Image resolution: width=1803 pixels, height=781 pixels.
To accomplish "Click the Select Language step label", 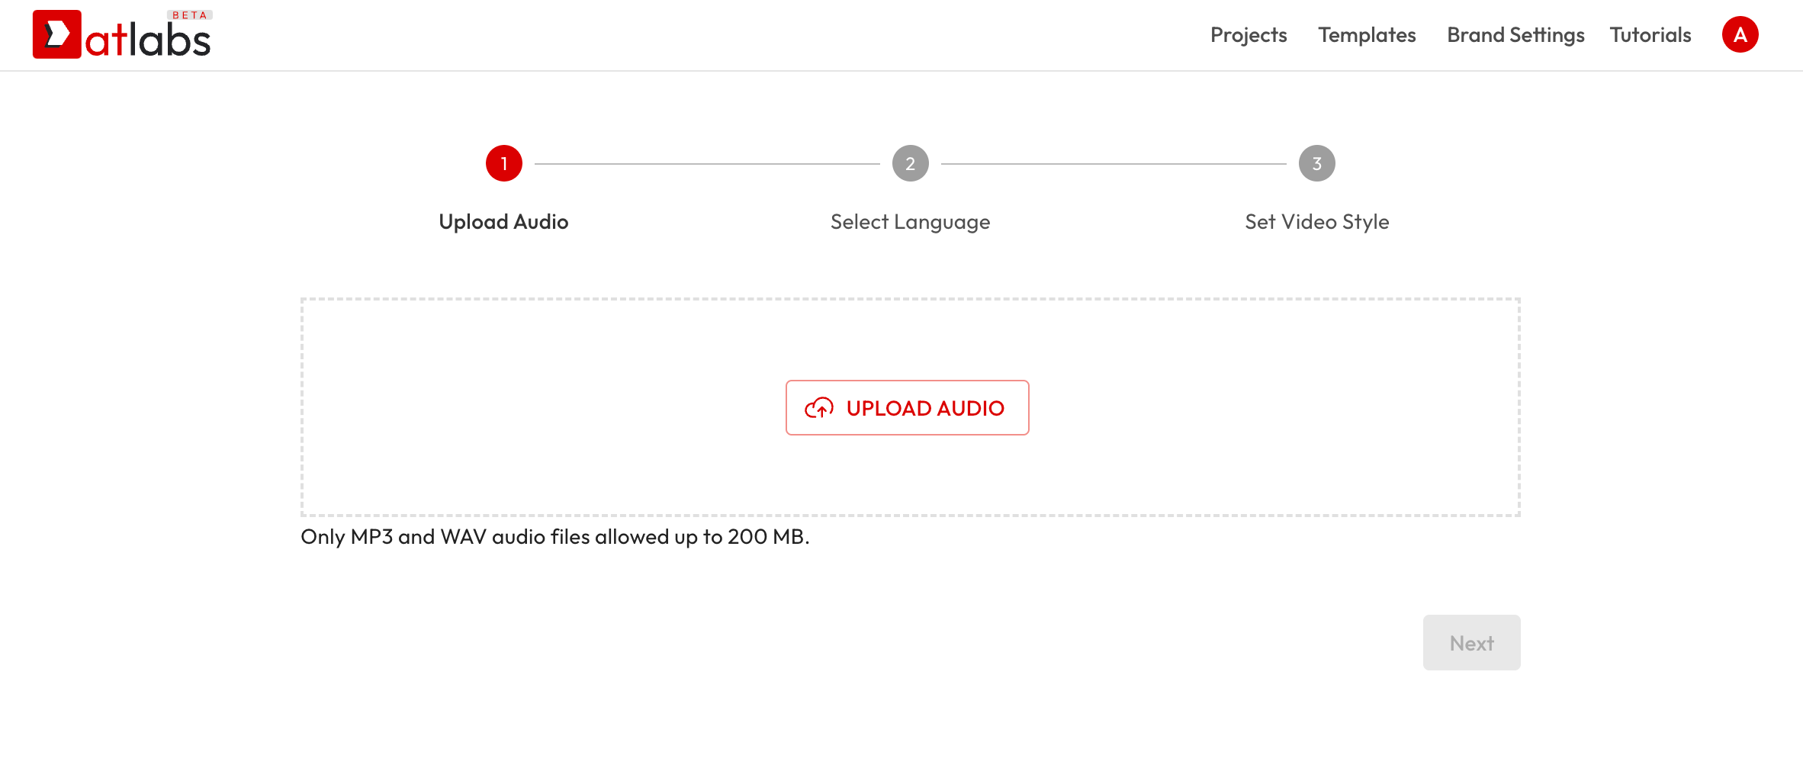I will click(910, 222).
